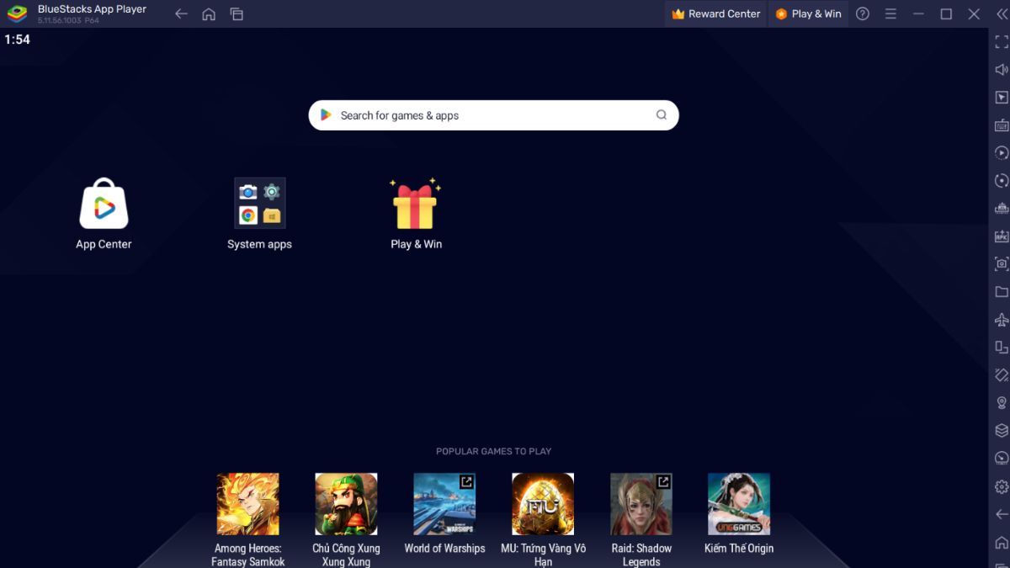Take a screenshot with the camera icon
1010x568 pixels.
coord(1002,264)
